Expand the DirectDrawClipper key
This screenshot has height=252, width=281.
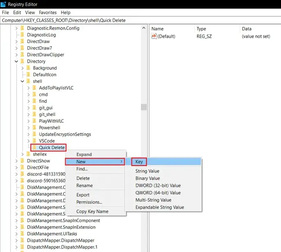[x=16, y=54]
